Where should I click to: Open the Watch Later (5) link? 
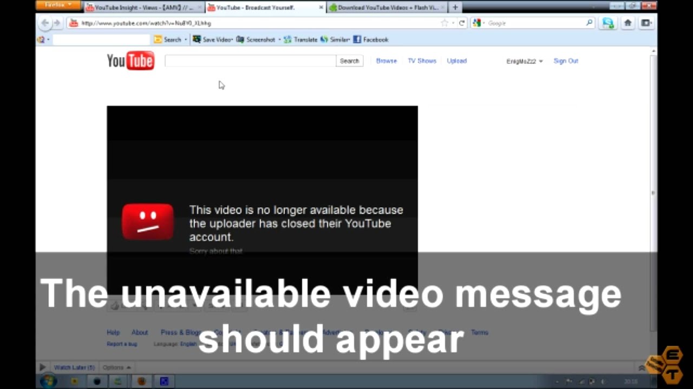click(74, 367)
